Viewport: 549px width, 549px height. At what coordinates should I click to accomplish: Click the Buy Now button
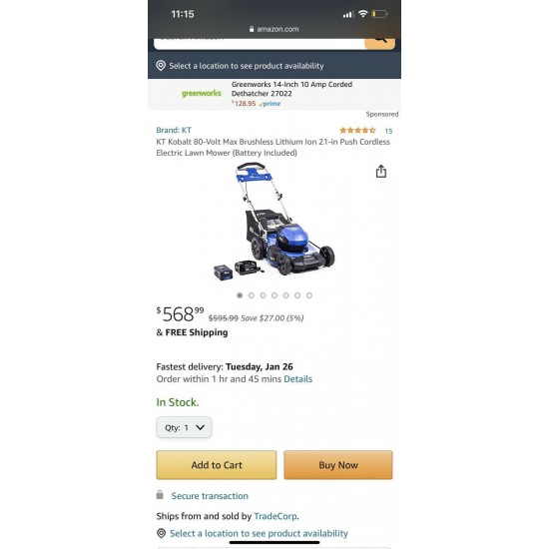click(338, 465)
